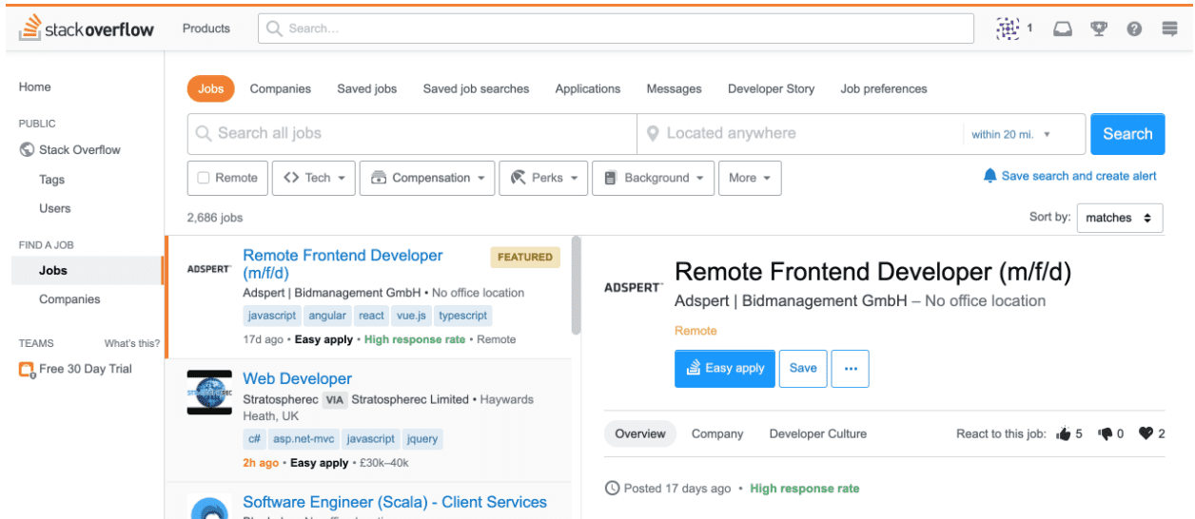This screenshot has width=1195, height=519.
Task: Click the Easy apply button
Action: pos(725,369)
